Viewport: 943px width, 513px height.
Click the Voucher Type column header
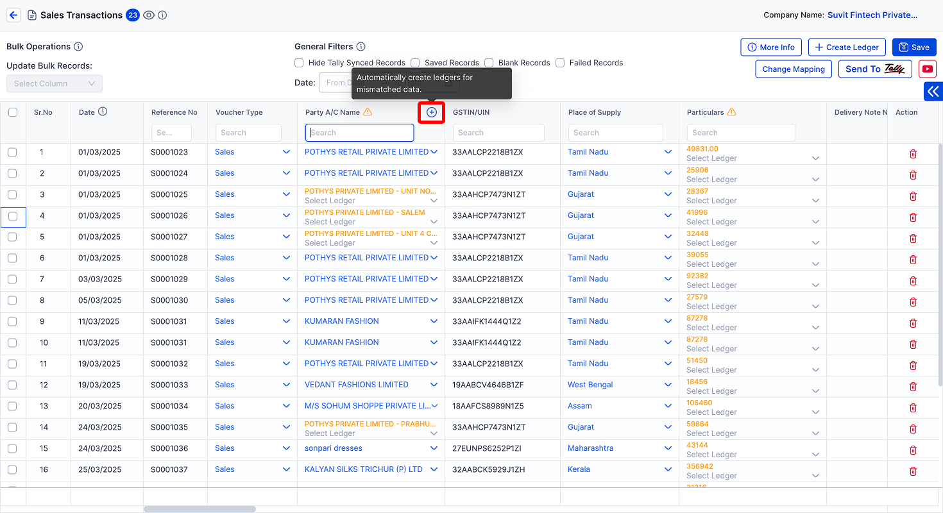click(239, 112)
